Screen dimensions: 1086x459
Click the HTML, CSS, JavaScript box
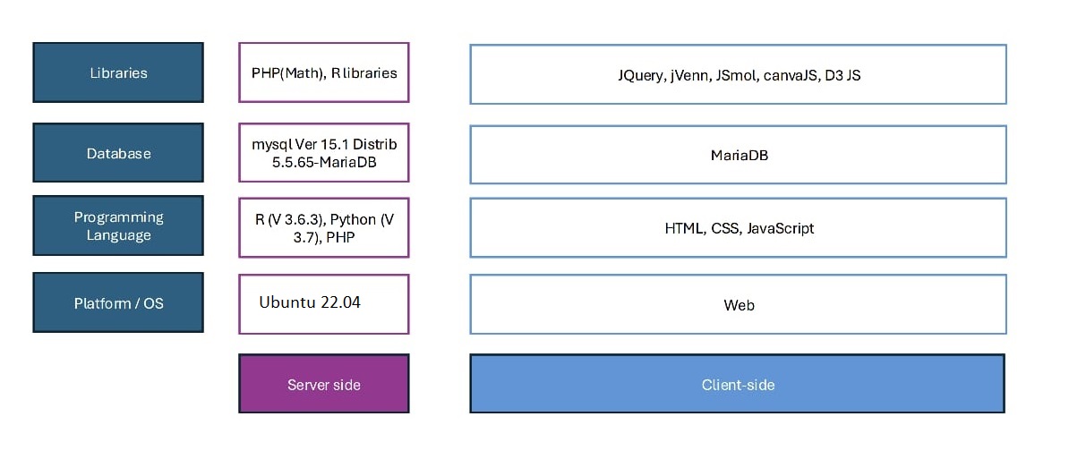[739, 228]
